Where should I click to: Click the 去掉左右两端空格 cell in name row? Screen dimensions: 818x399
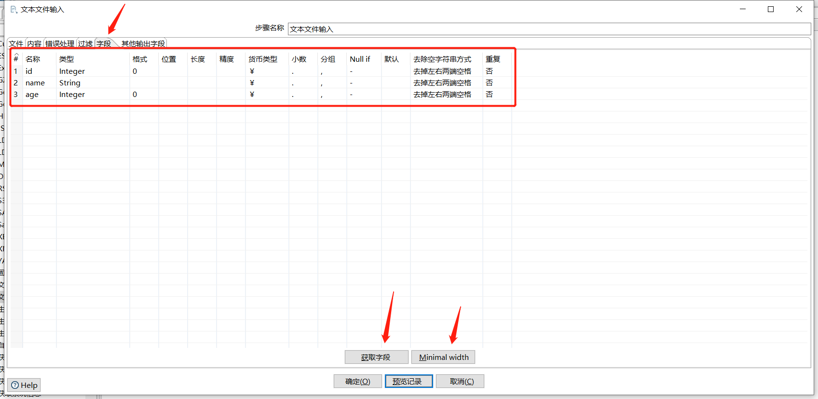coord(447,83)
